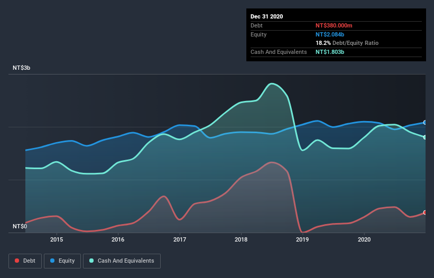Click the teal Cash endpoint marker on chart
Image resolution: width=434 pixels, height=278 pixels.
[x=425, y=137]
